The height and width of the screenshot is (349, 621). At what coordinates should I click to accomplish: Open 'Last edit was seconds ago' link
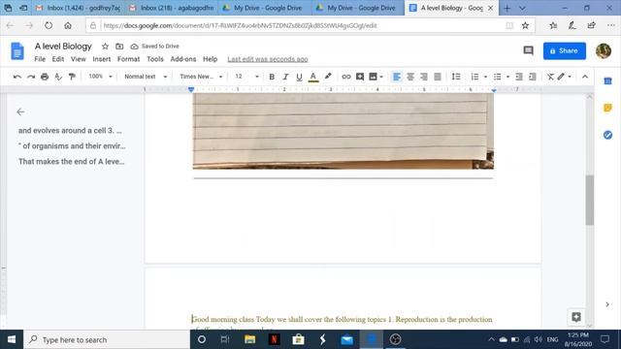(268, 59)
